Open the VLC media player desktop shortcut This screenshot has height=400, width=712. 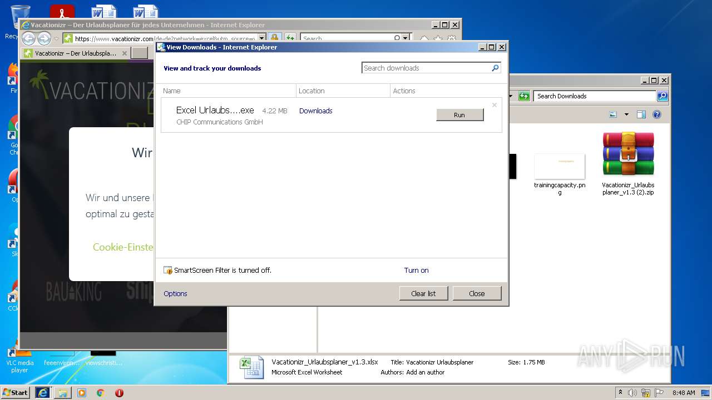(x=19, y=360)
